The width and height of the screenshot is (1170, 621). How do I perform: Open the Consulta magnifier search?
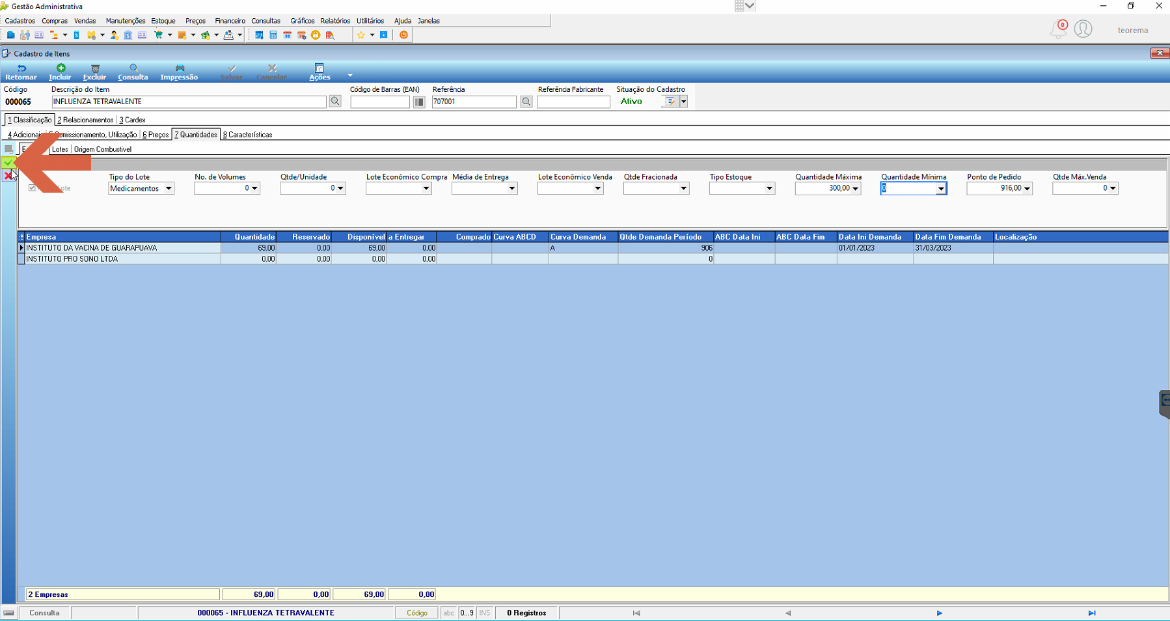click(x=133, y=72)
